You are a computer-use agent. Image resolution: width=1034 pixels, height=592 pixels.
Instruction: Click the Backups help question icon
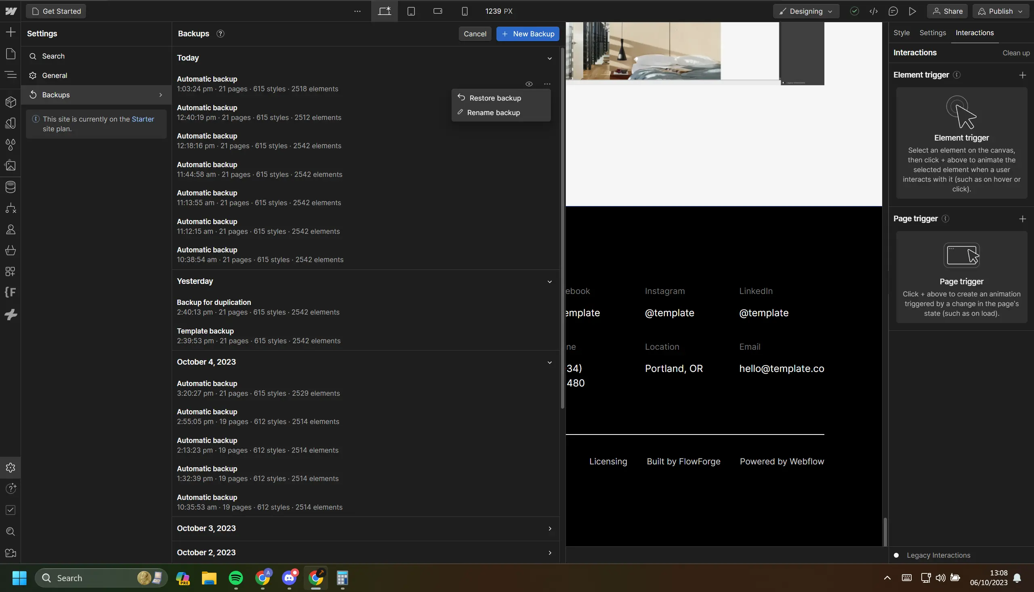click(221, 34)
